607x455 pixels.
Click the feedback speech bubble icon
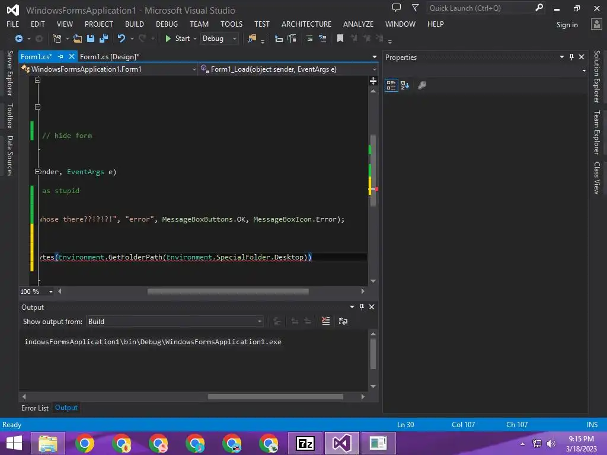click(x=397, y=8)
